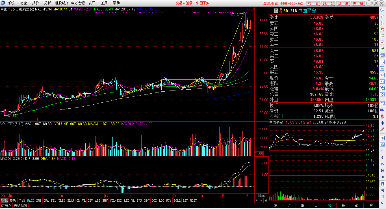Select the BOLL indicator tab
Viewport: 386px width, 209px height.
(x=177, y=201)
